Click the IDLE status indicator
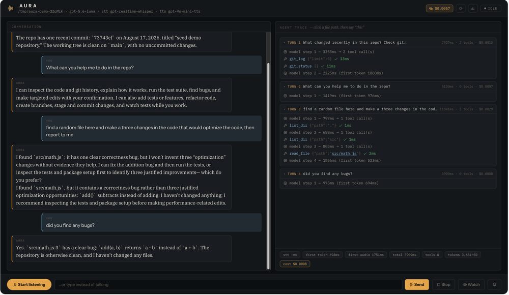This screenshot has height=295, width=509. 491,9
